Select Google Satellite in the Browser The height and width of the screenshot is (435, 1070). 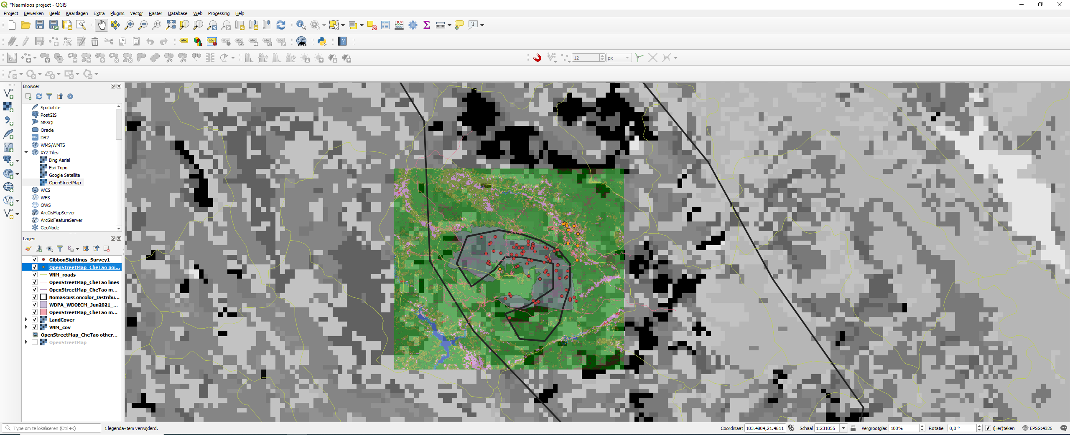[x=64, y=175]
